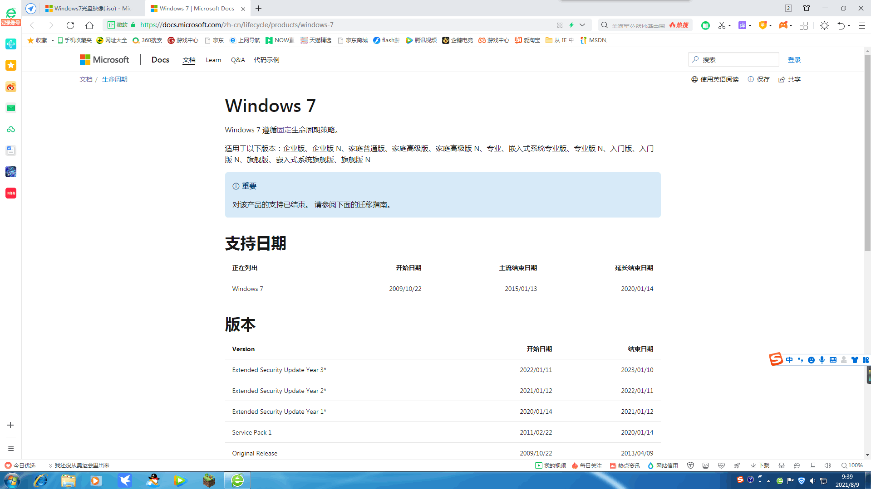Click the 生命周期 breadcrumb link
Viewport: 871px width, 489px height.
[x=114, y=79]
